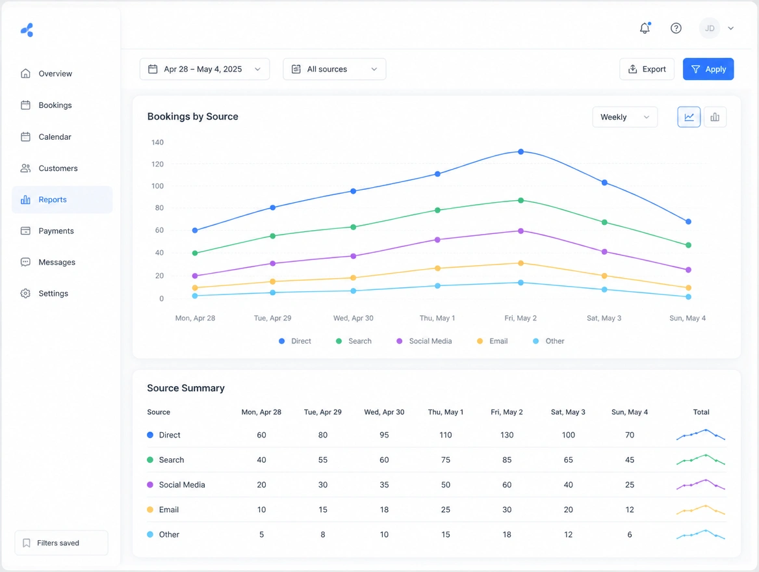
Task: Click the app logo in sidebar
Action: click(27, 30)
